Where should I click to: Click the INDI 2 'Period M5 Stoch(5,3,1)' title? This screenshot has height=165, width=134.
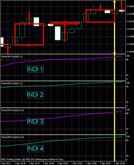click(x=12, y=83)
